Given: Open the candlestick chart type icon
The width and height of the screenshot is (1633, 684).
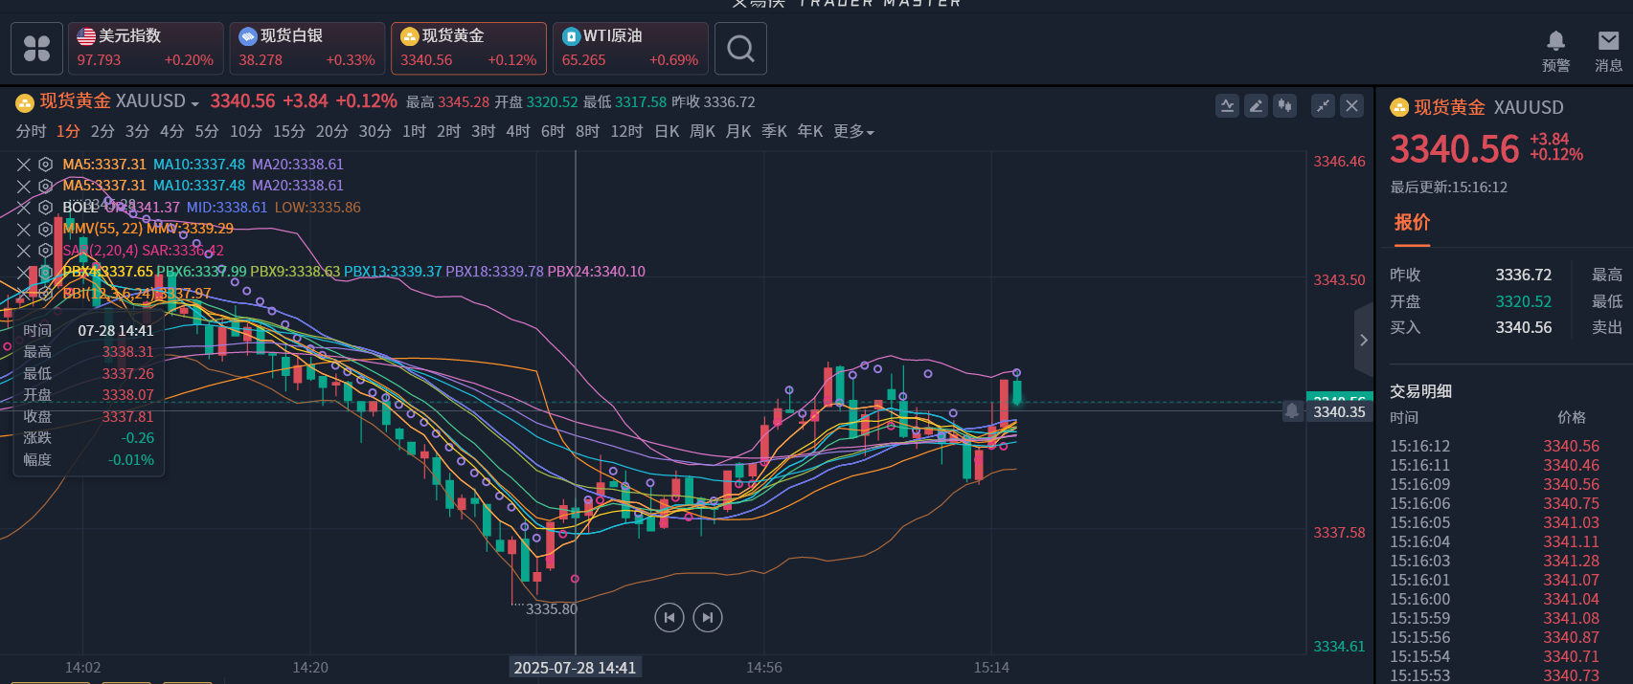Looking at the screenshot, I should [x=1284, y=106].
